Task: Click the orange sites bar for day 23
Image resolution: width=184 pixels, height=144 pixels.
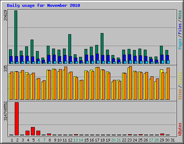Action: coord(130,83)
